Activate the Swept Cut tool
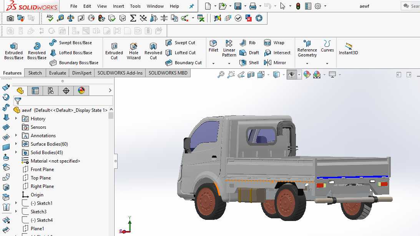Screen dimensions: 420x236 click(x=180, y=43)
